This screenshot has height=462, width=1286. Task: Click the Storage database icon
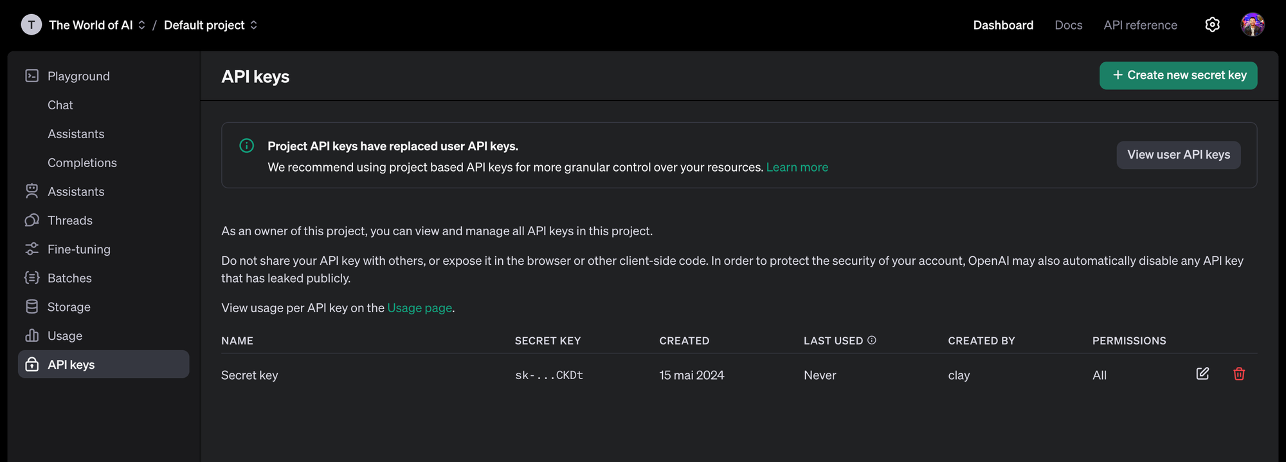tap(32, 307)
